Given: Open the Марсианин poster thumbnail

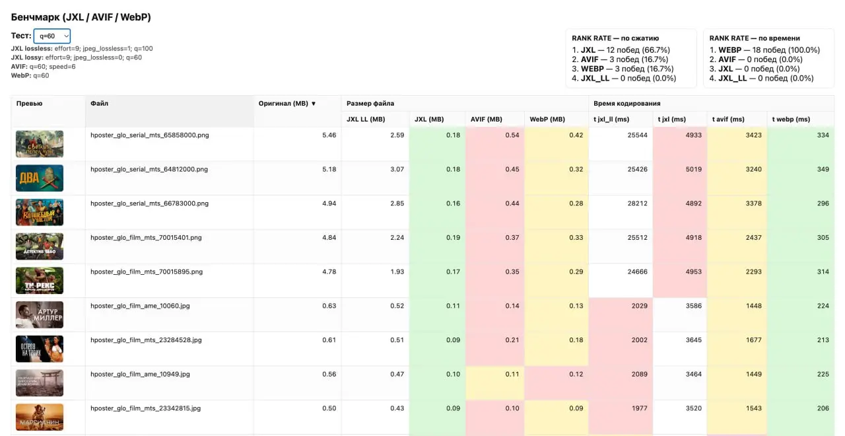Looking at the screenshot, I should (40, 418).
